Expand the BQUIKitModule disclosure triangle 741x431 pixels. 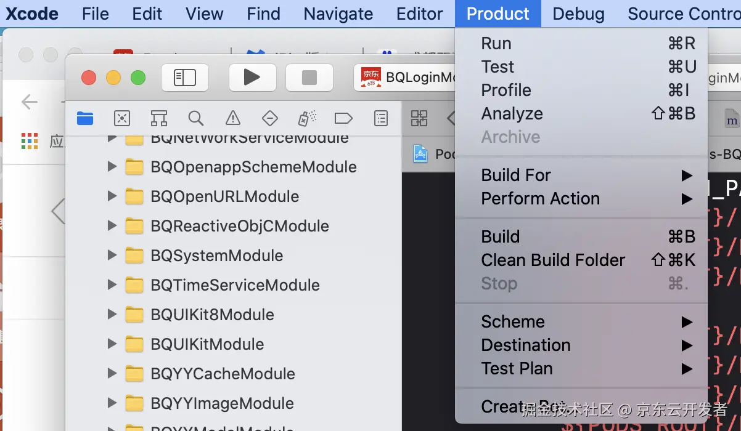(112, 344)
